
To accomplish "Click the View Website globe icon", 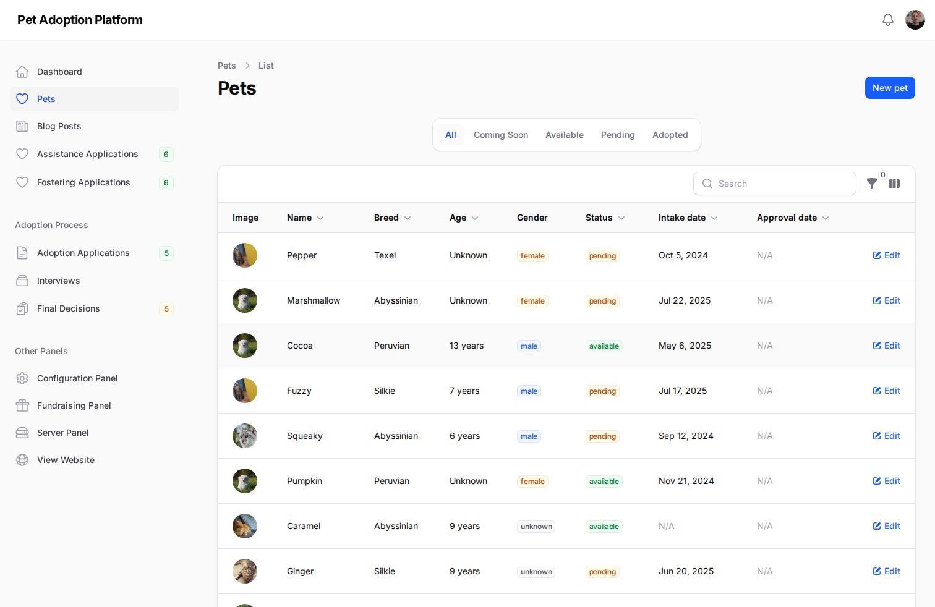I will 22,460.
